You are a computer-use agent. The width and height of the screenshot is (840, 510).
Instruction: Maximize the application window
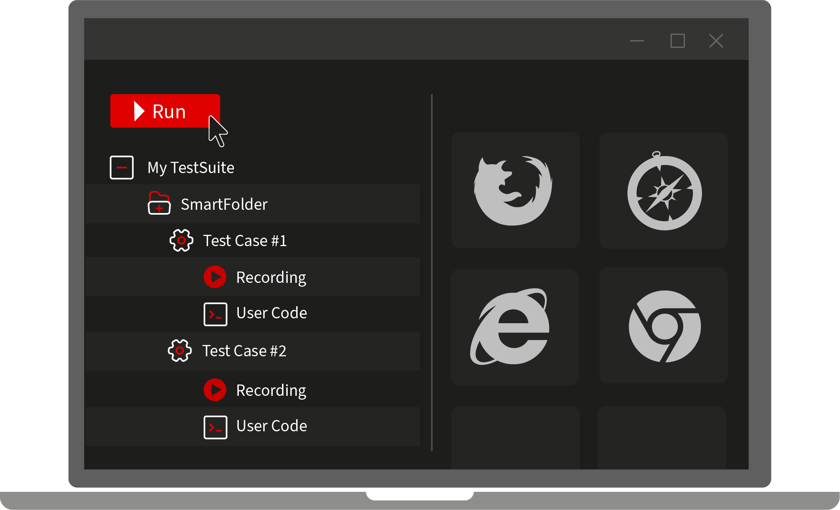(678, 41)
